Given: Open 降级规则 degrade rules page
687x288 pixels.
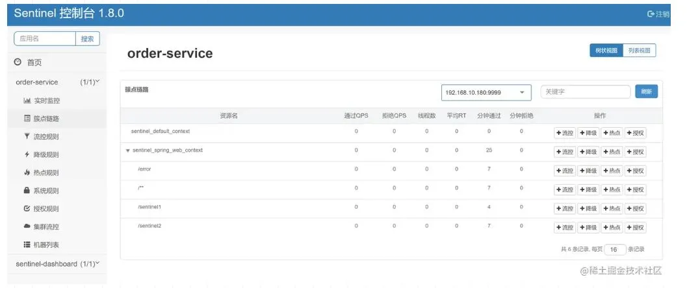Looking at the screenshot, I should click(41, 154).
